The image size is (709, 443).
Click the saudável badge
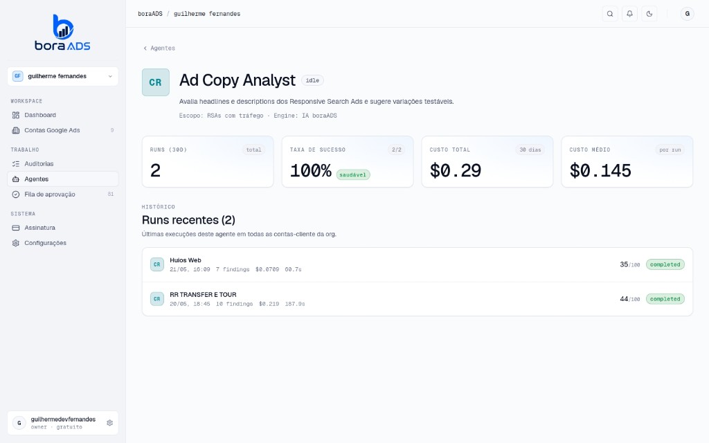(x=353, y=175)
